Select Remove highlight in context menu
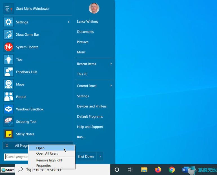217x175 pixels. point(52,160)
